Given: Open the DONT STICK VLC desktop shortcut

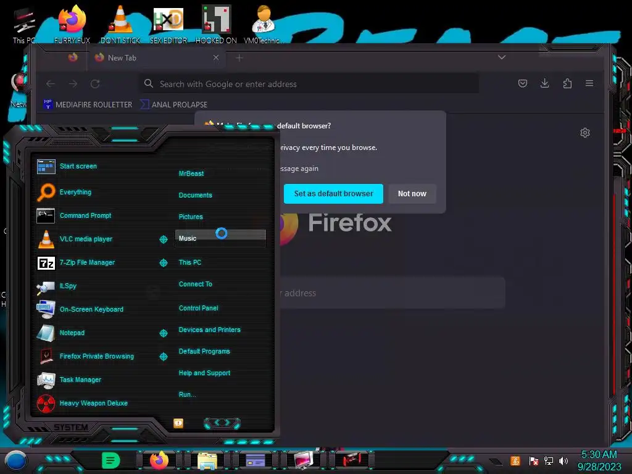Looking at the screenshot, I should tap(120, 25).
